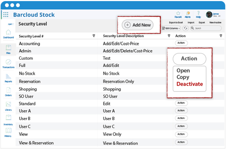The image size is (226, 150).
Task: Select the Accounting security level
Action: coord(29,44)
